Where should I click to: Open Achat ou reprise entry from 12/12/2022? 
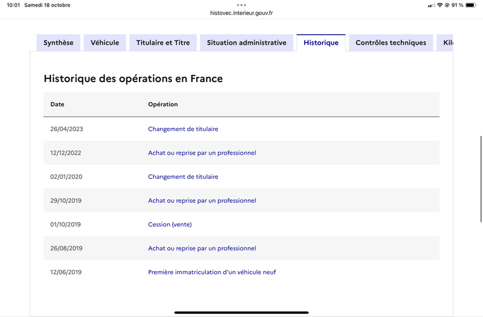tap(202, 153)
